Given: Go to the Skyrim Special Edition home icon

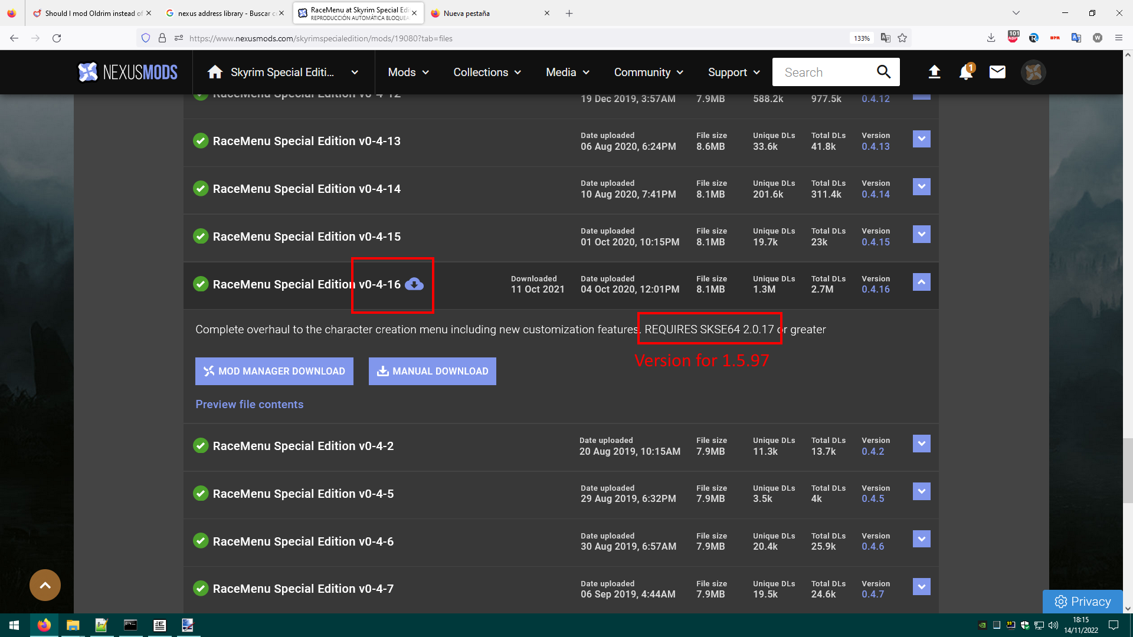Looking at the screenshot, I should (215, 72).
